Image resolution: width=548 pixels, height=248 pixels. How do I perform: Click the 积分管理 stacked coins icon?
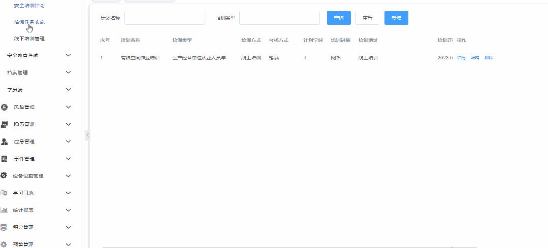[4, 227]
